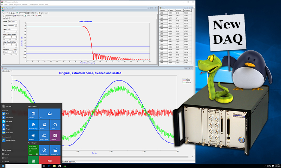This screenshot has width=281, height=168.
Task: Adjust the Taps slider
Action: click(10, 31)
